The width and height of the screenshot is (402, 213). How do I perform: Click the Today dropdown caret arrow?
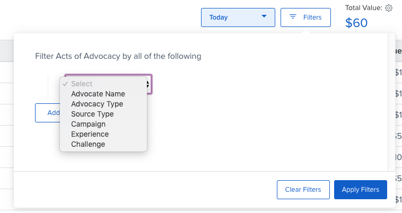[x=264, y=17]
